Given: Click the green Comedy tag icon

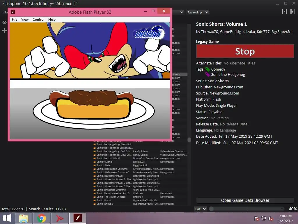Looking at the screenshot, I should pos(207,69).
